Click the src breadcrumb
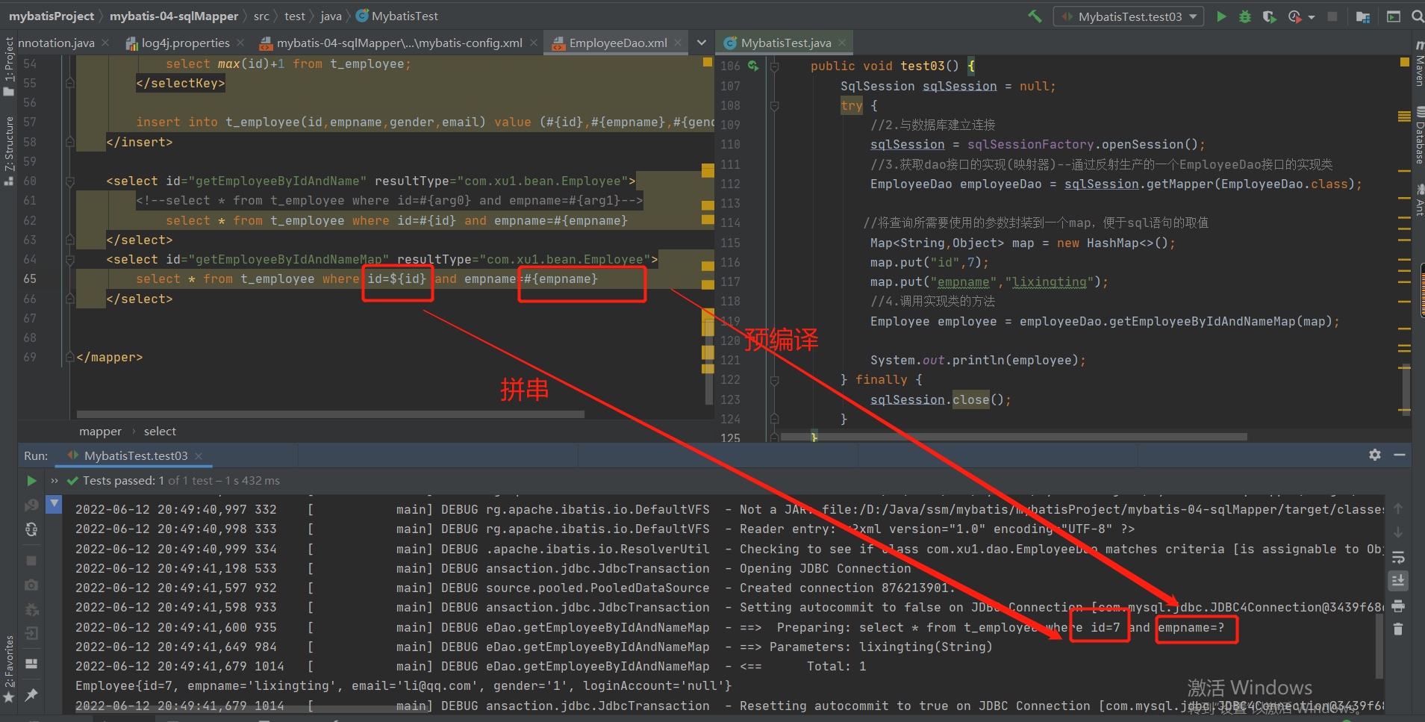 click(261, 16)
